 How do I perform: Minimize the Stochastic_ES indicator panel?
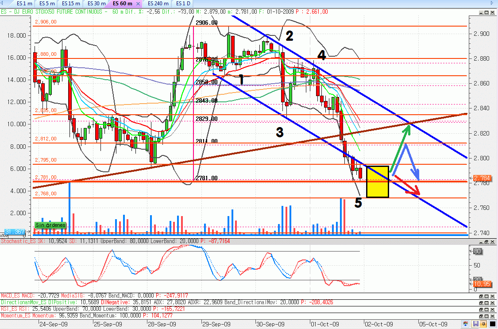(x=481, y=242)
